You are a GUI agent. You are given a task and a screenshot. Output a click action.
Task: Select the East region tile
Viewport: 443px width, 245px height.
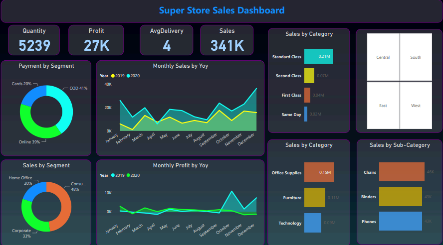383,106
